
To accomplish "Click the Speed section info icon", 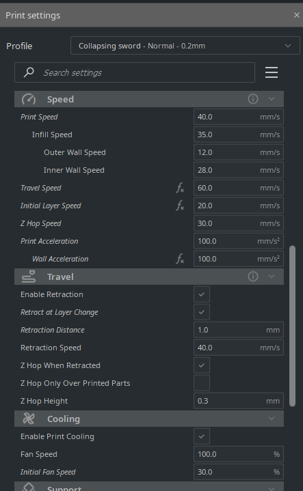I will (x=253, y=99).
